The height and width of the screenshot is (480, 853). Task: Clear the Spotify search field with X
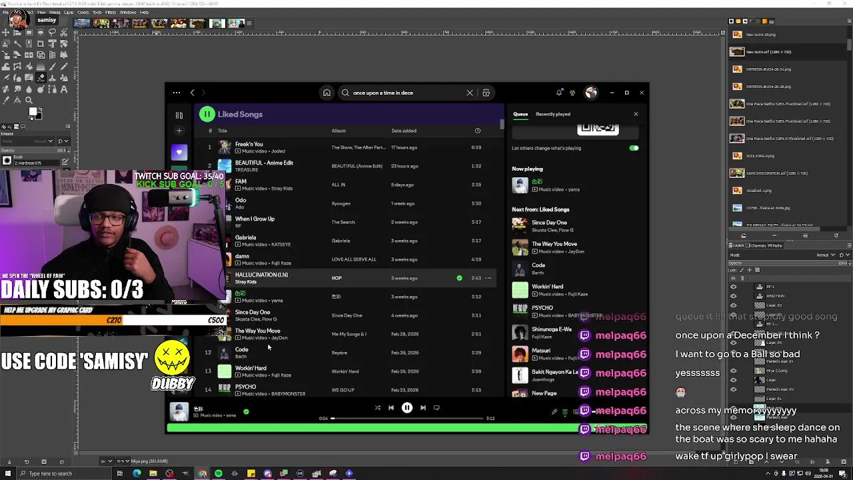click(470, 93)
